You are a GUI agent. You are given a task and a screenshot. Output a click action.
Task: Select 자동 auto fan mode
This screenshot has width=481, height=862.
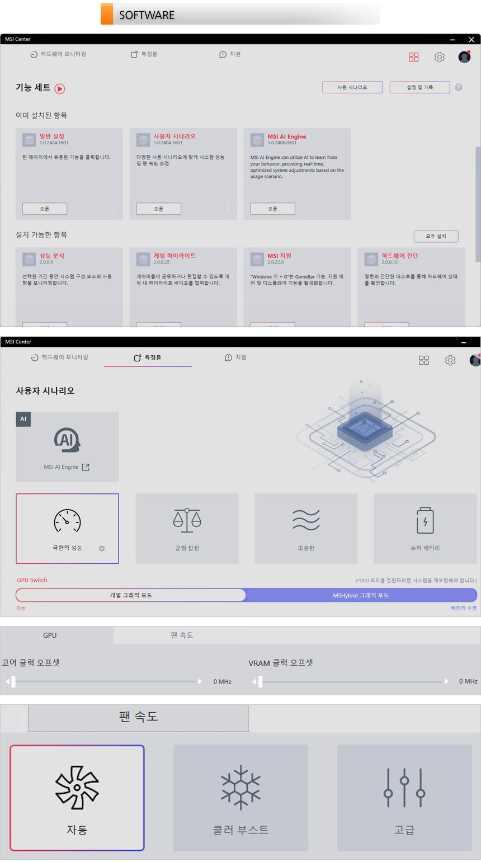(x=77, y=798)
